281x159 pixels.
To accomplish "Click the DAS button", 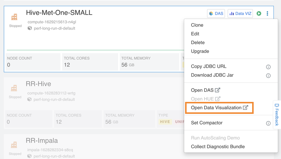I will click(x=216, y=14).
